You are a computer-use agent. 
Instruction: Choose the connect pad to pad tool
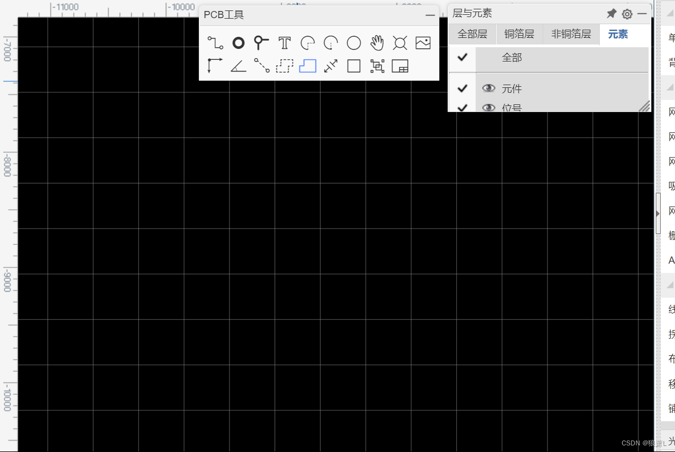(x=261, y=66)
